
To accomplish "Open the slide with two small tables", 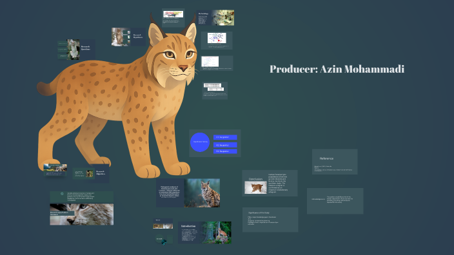I will (x=215, y=90).
